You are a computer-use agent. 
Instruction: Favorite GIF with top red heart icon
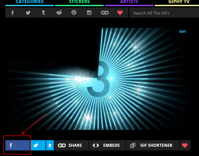[x=120, y=13]
